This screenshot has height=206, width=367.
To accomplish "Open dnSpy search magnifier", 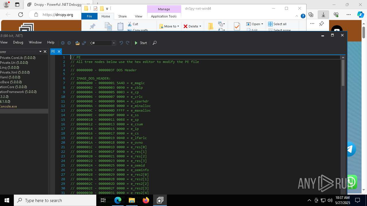I will [x=155, y=43].
